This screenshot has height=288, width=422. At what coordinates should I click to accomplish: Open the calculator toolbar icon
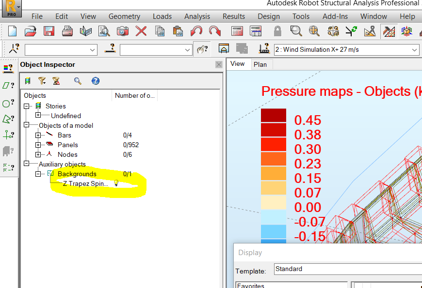(x=237, y=31)
